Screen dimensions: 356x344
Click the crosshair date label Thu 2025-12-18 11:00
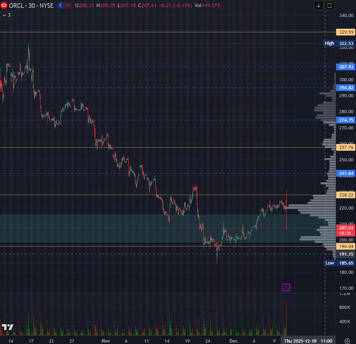tap(308, 341)
